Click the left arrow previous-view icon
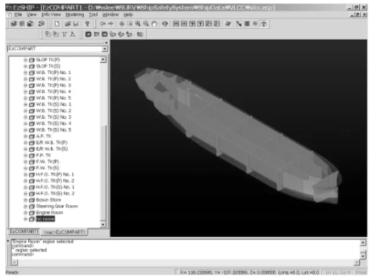 [x=102, y=24]
